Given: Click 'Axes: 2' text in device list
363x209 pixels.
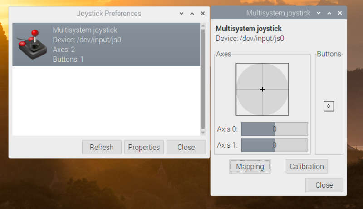Looking at the screenshot, I should click(64, 50).
